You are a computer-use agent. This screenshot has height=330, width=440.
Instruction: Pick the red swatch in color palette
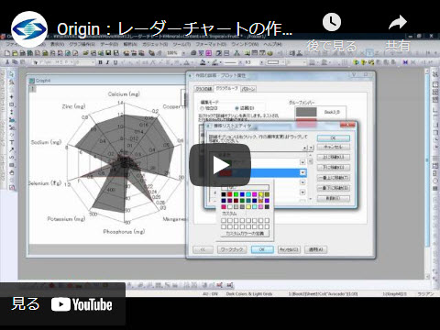(230, 194)
